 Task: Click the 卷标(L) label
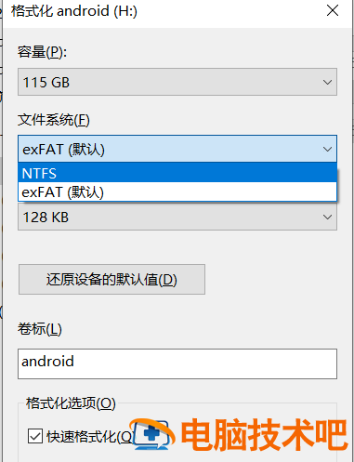40,329
